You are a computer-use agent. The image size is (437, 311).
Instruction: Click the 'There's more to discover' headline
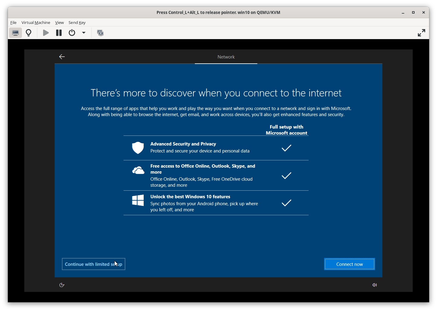pos(216,93)
